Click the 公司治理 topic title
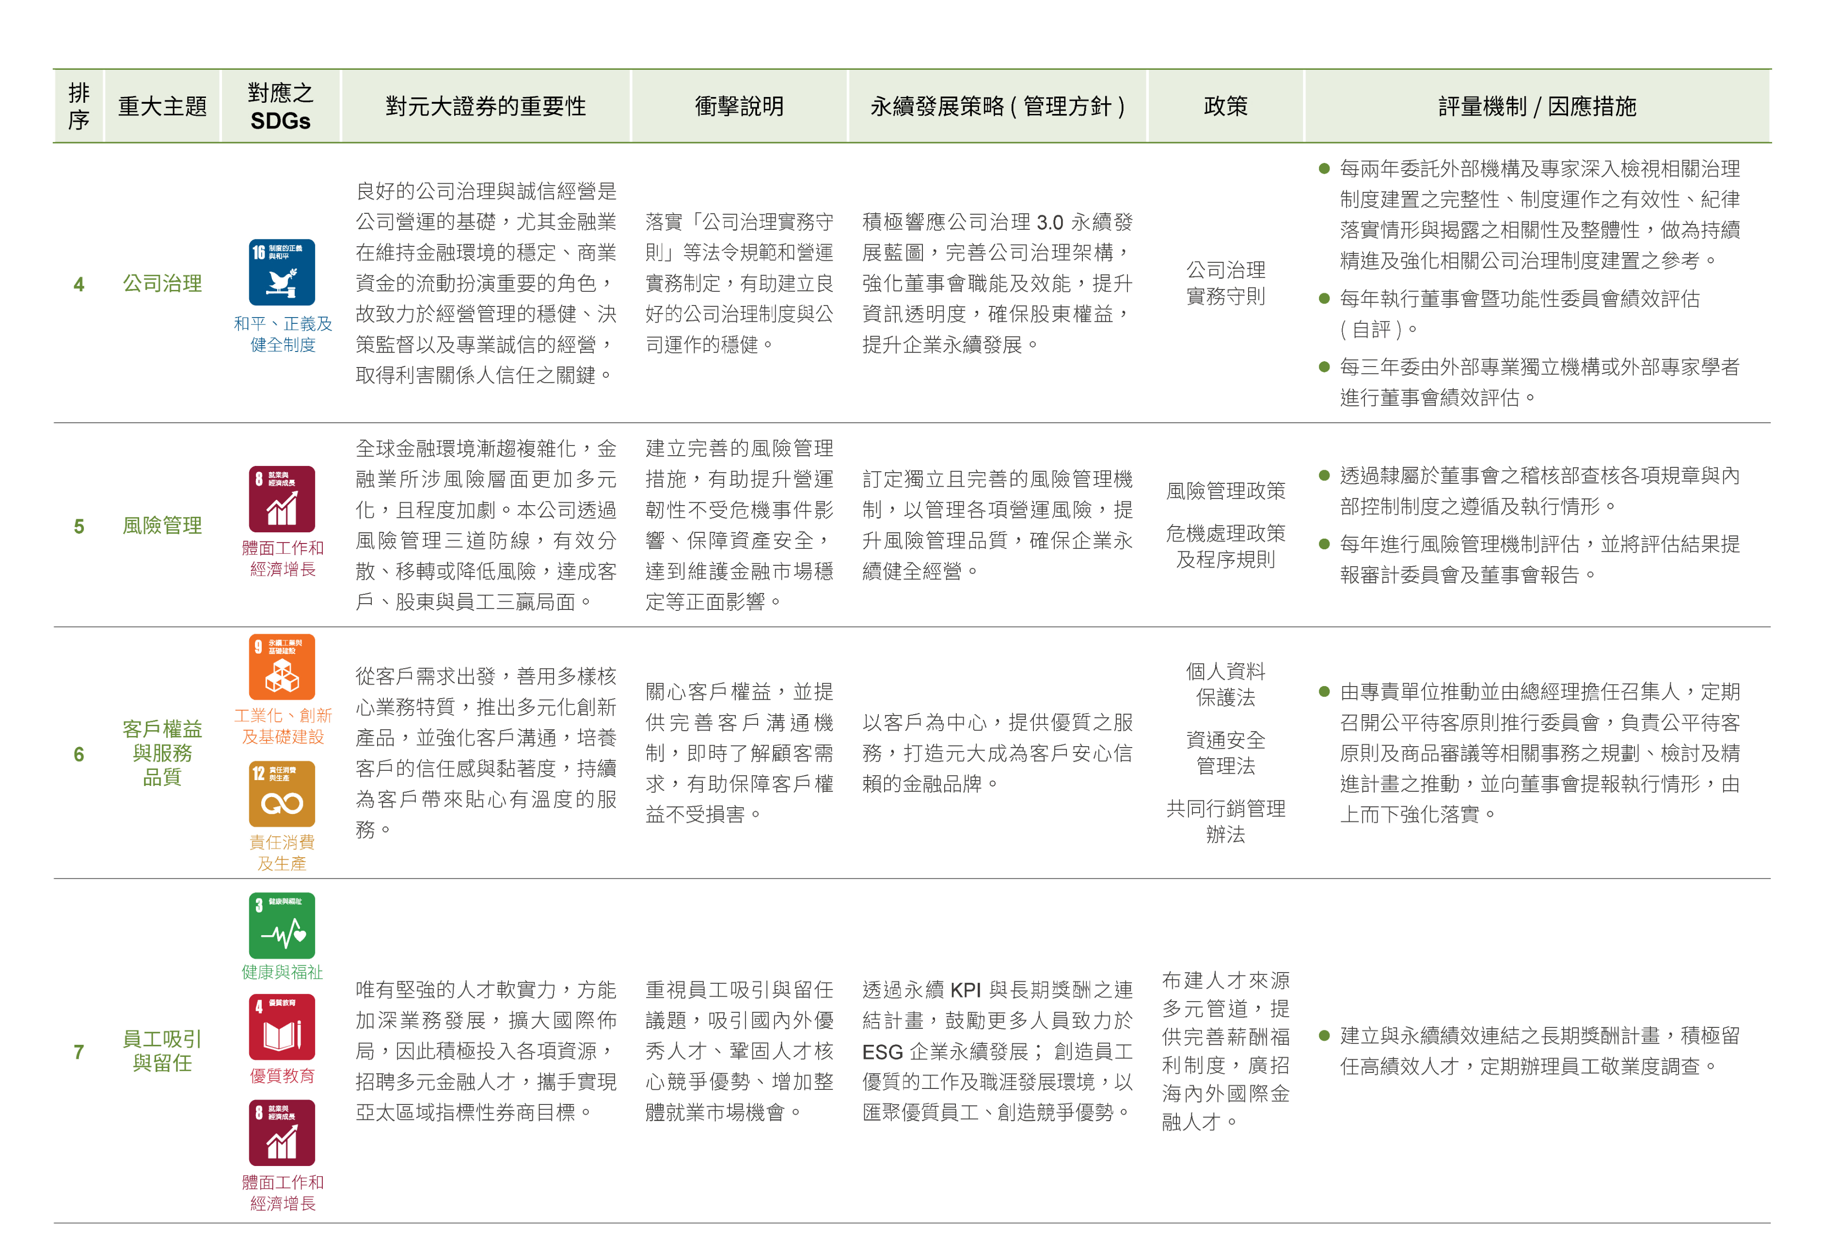The image size is (1823, 1246). click(162, 283)
